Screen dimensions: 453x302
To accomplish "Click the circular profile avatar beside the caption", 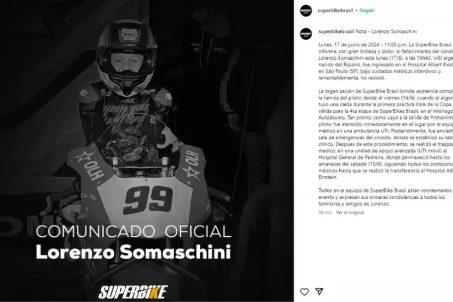I will click(306, 32).
